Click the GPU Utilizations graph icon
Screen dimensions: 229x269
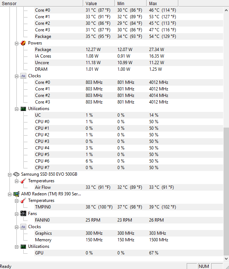pos(23,246)
